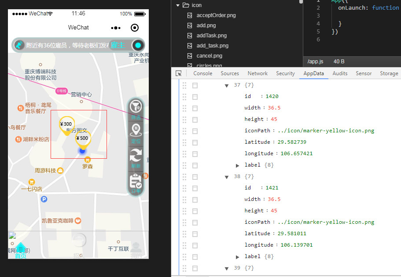
Task: Collapse AppData item 38
Action: click(x=227, y=177)
